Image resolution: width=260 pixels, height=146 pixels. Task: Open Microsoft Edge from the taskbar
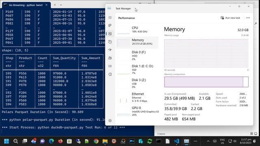[x=52, y=141]
